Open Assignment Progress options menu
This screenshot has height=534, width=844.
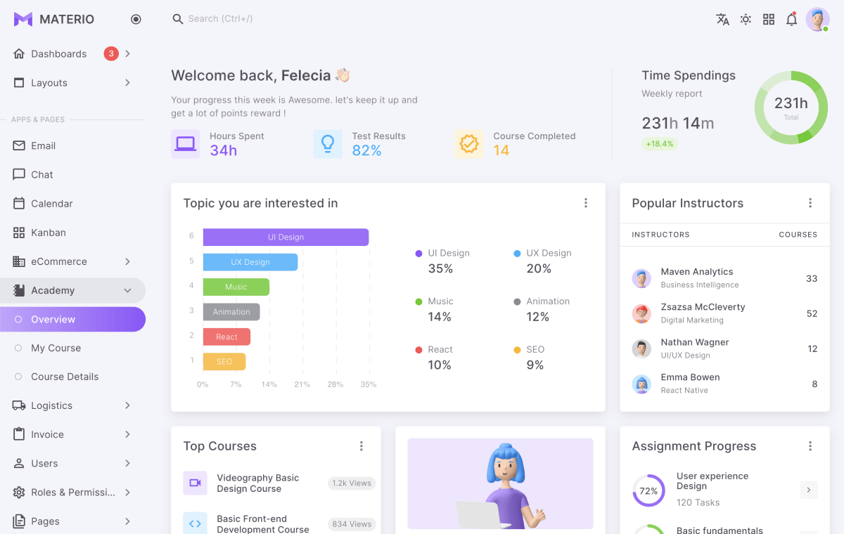point(810,446)
